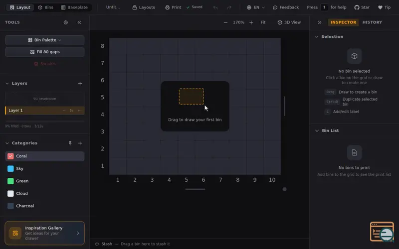Click 'Drag to draw your first bin' text
Image resolution: width=399 pixels, height=249 pixels.
pos(195,120)
